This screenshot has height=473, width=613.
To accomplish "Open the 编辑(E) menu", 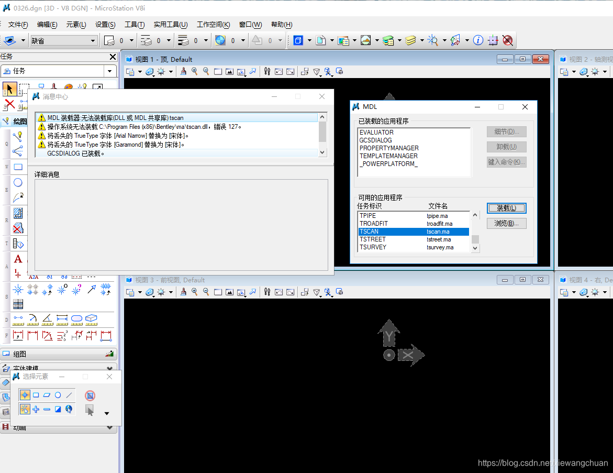I will [47, 24].
